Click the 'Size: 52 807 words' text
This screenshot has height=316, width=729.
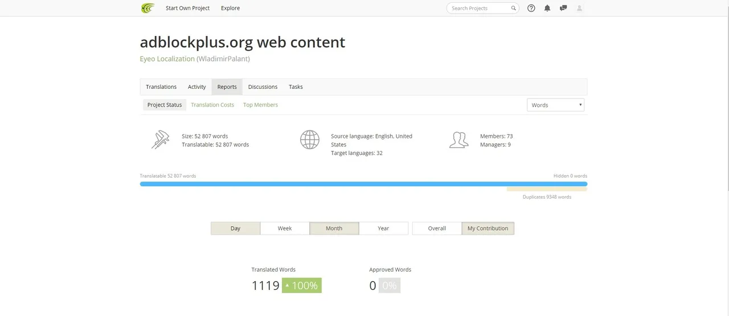tap(205, 136)
